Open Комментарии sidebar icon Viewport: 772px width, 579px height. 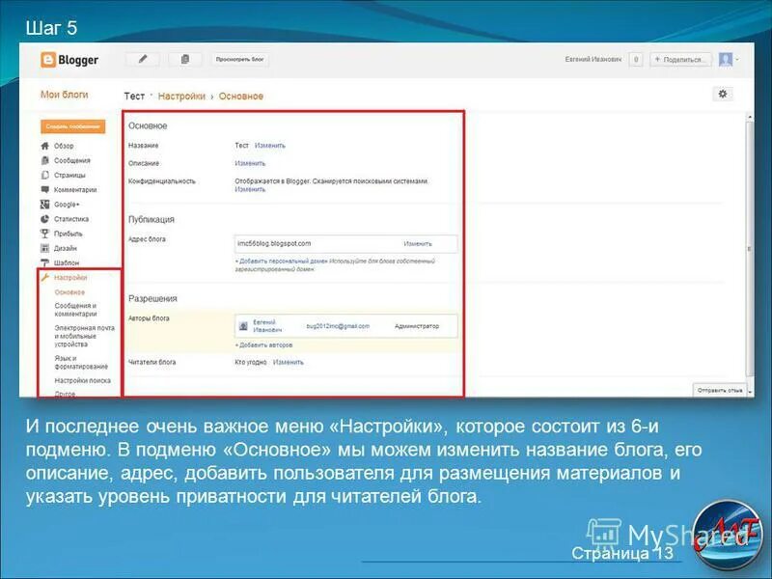[44, 189]
